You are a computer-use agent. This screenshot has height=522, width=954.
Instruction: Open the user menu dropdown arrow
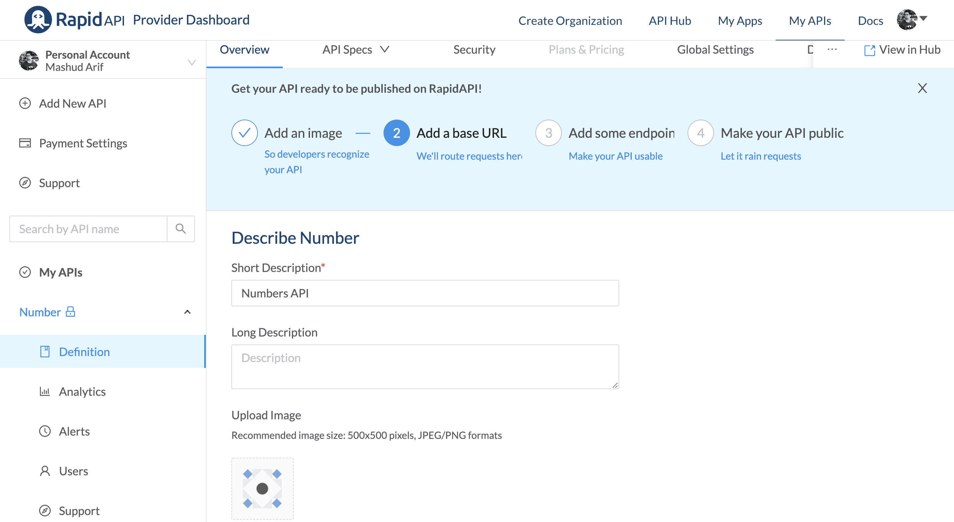[923, 18]
